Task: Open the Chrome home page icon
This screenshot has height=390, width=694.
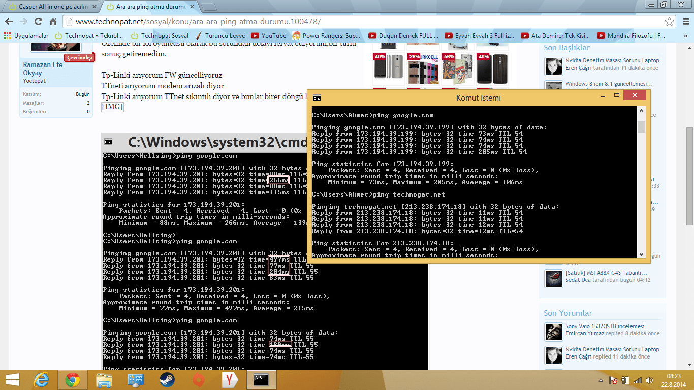Action: pyautogui.click(x=53, y=22)
